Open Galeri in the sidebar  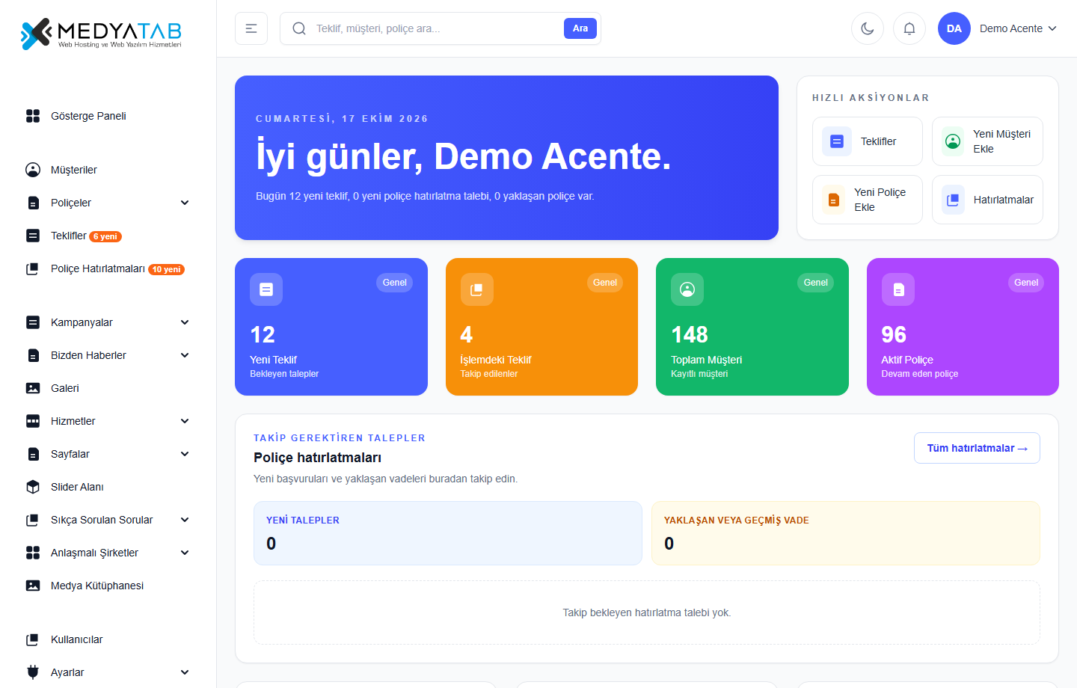108,388
